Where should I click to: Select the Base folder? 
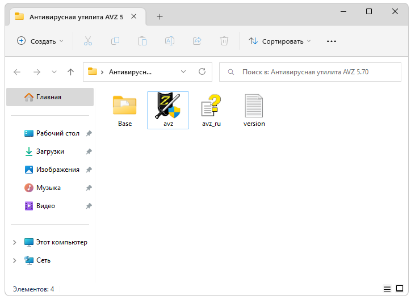click(x=125, y=110)
